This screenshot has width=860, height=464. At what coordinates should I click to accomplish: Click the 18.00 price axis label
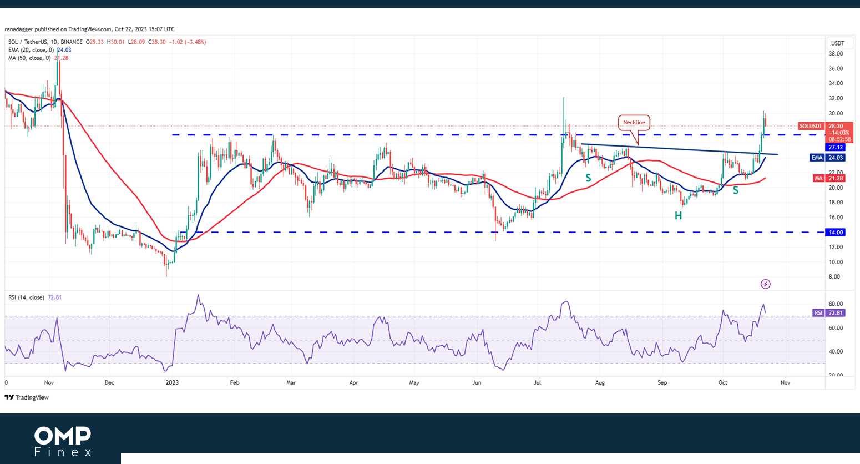pos(836,203)
